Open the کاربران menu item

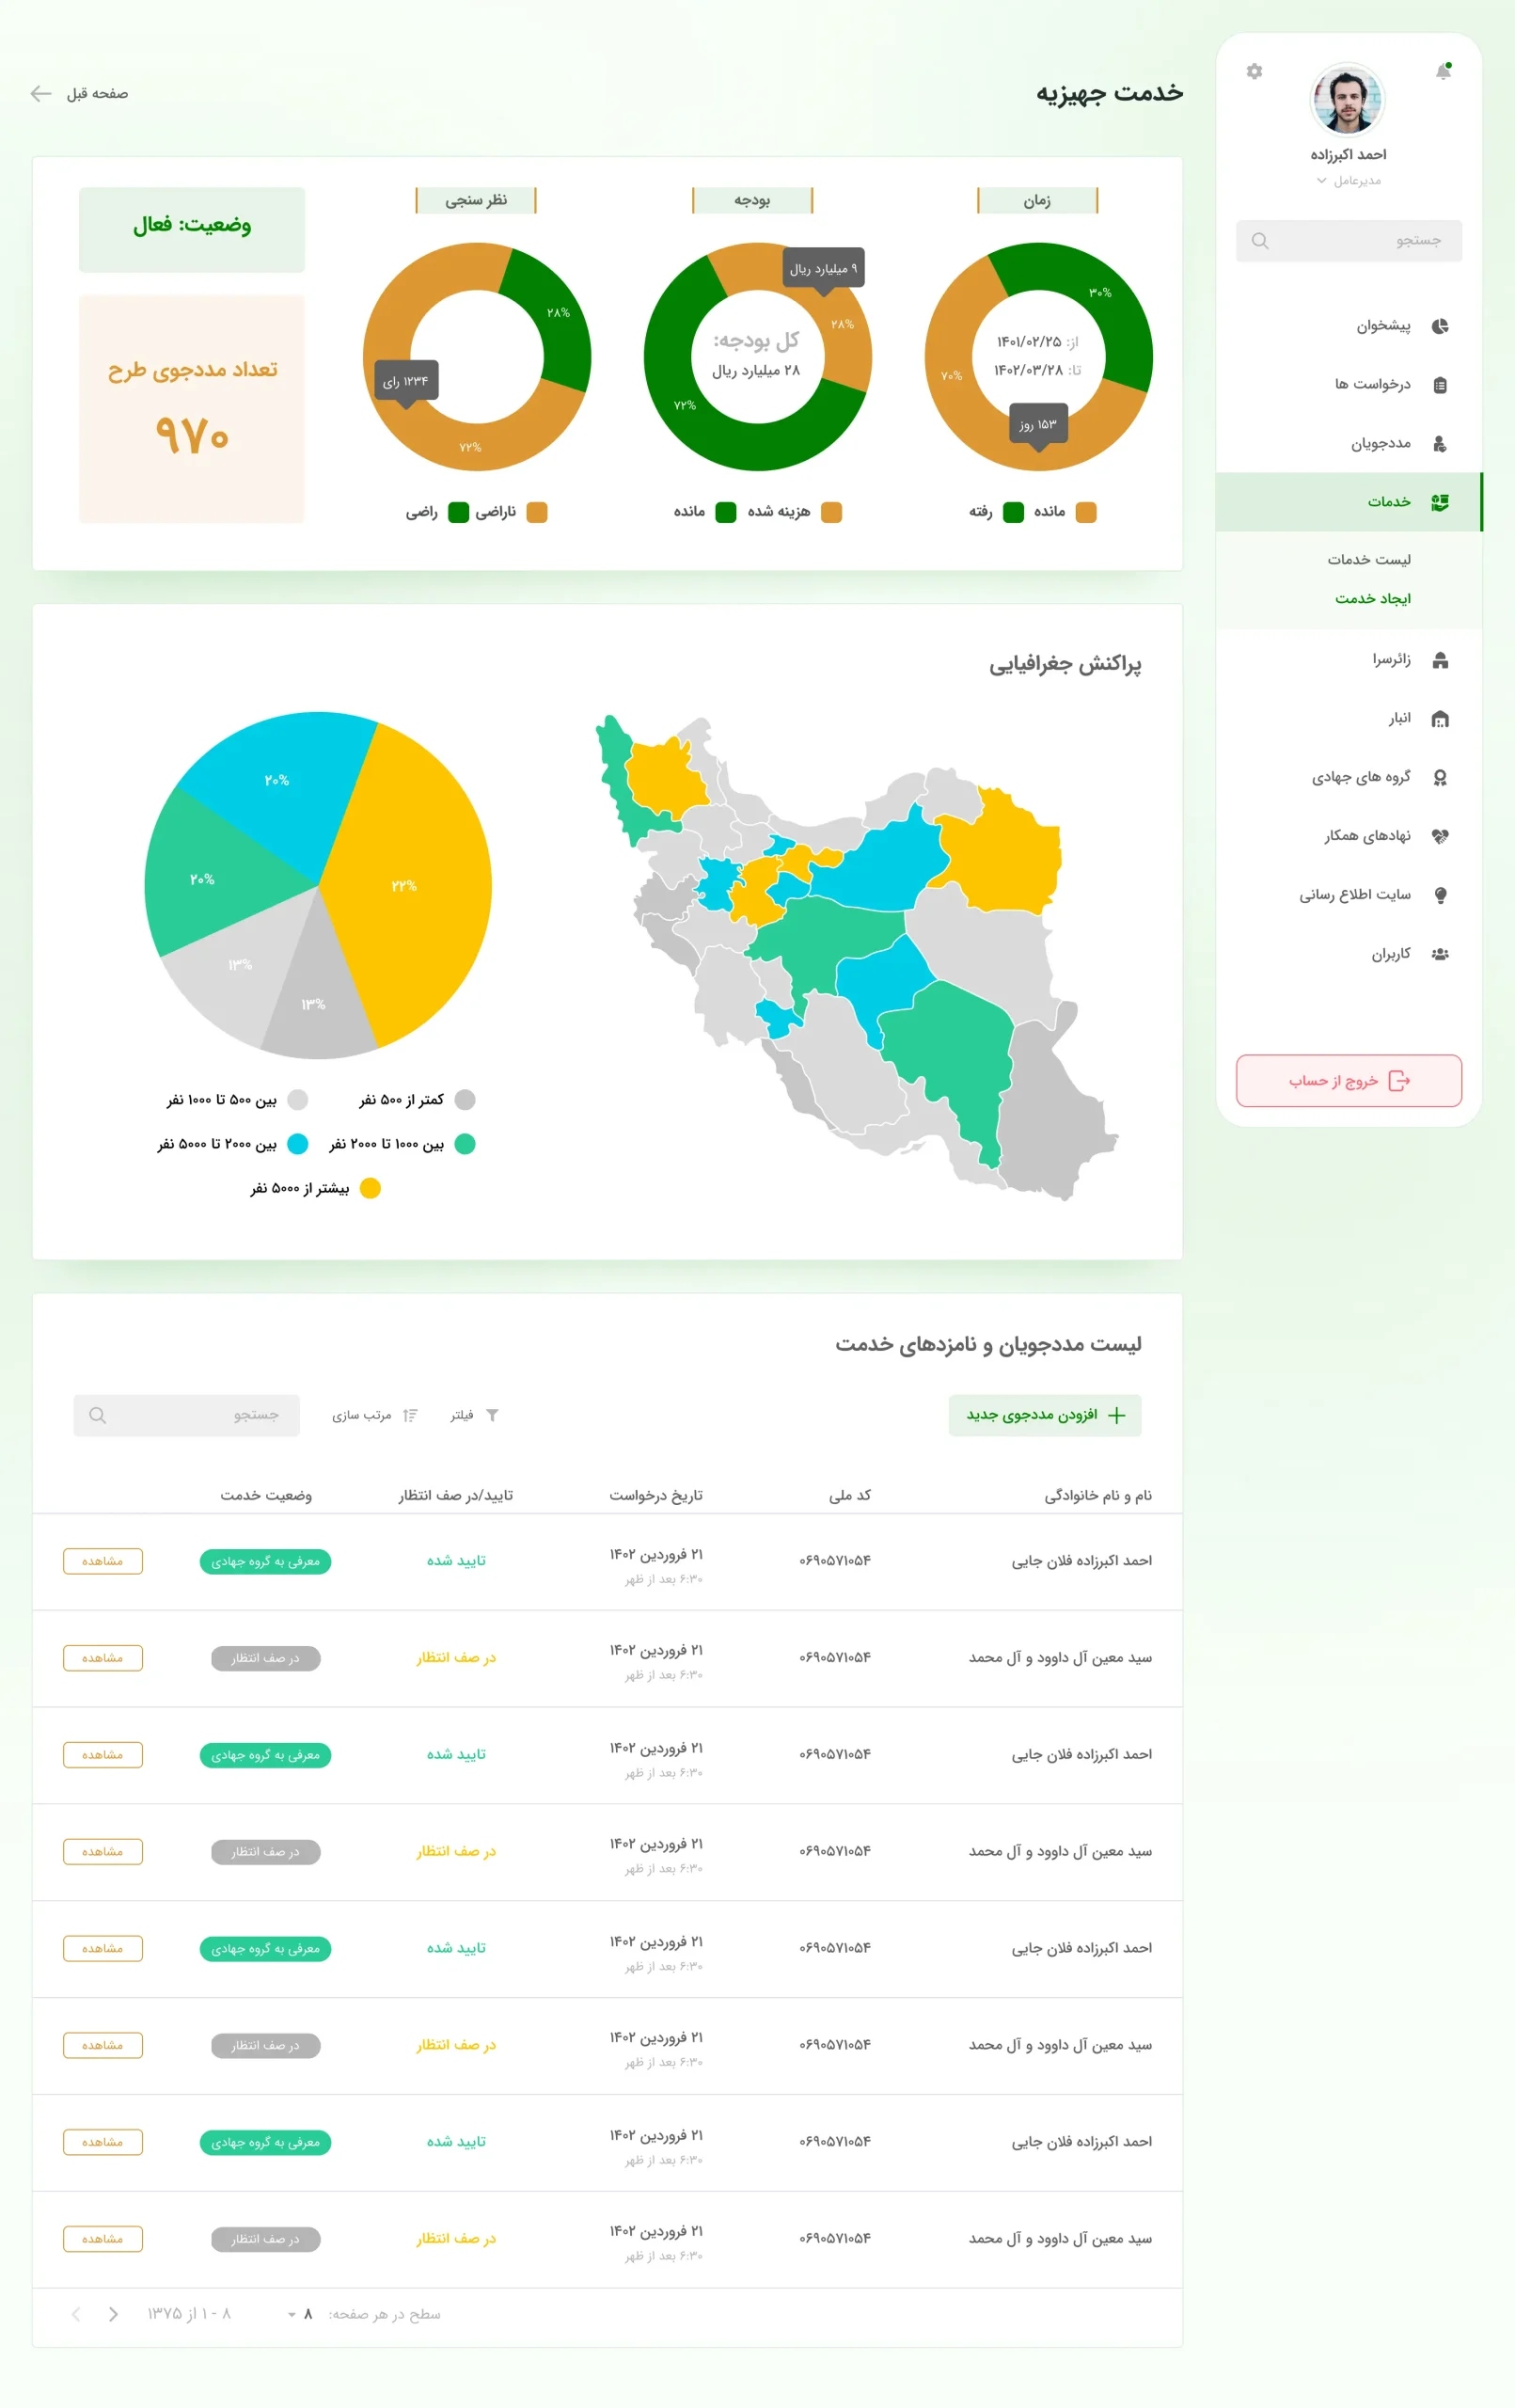point(1390,954)
